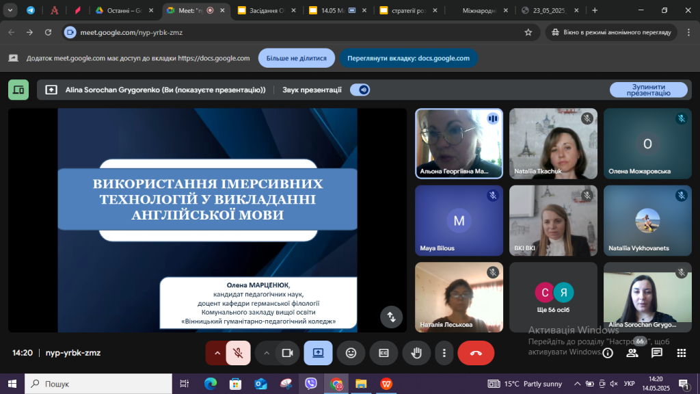Turn off the camera button
The width and height of the screenshot is (700, 394).
pos(288,353)
